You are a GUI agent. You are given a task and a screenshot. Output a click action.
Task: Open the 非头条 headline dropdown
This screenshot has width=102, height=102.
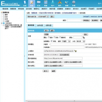[81, 41]
